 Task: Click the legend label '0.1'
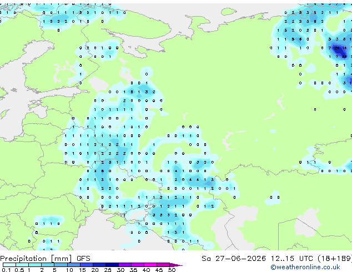[x=6, y=270]
